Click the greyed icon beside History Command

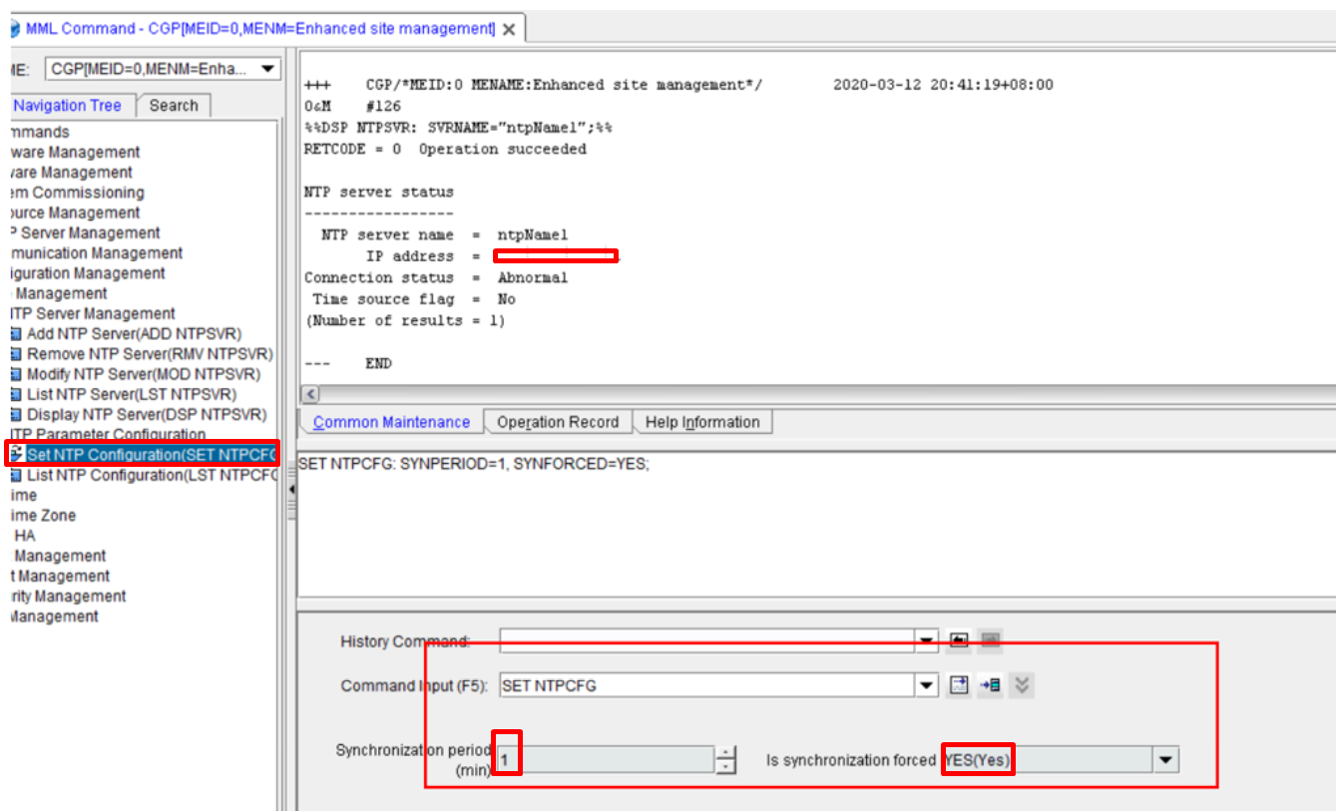tap(990, 640)
